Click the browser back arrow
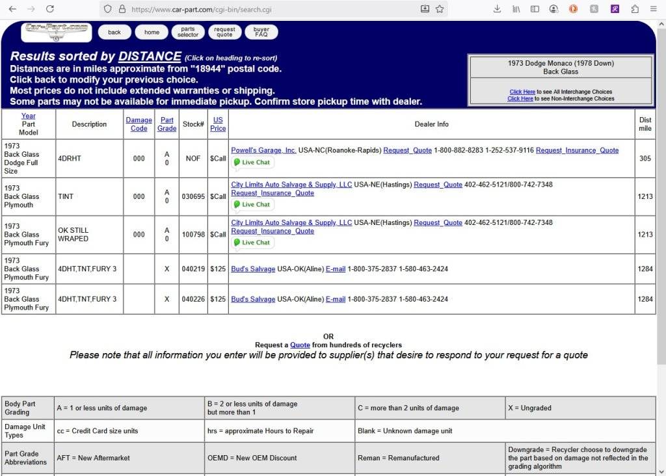The height and width of the screenshot is (476, 666). point(12,9)
